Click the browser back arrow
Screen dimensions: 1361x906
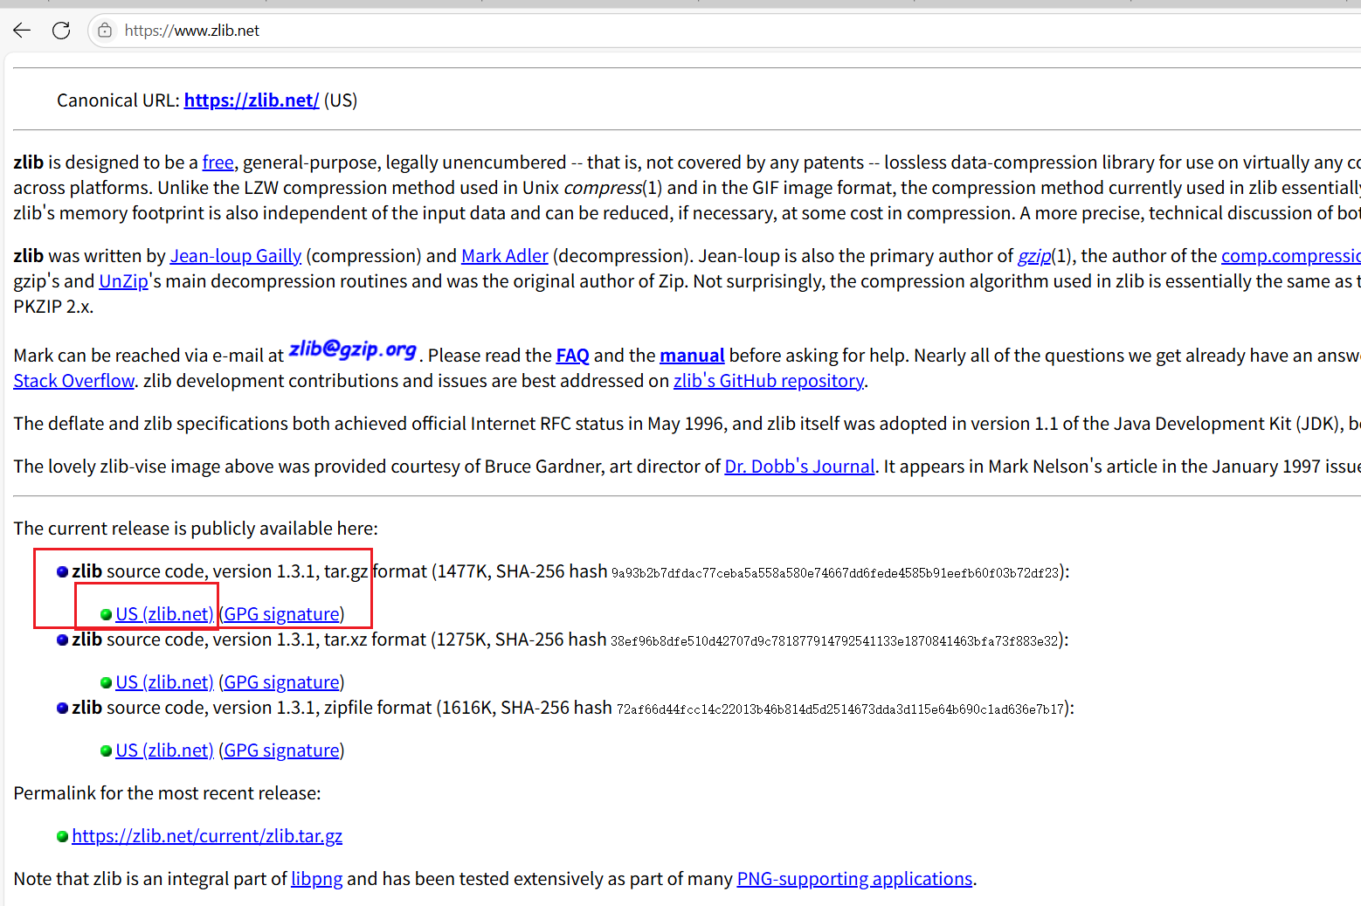(x=22, y=31)
